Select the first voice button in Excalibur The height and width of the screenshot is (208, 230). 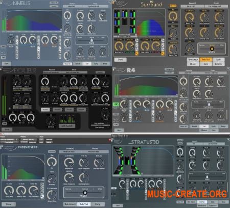pos(45,110)
